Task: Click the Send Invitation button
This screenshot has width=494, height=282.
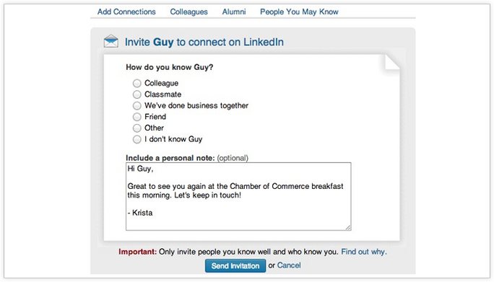Action: [235, 266]
